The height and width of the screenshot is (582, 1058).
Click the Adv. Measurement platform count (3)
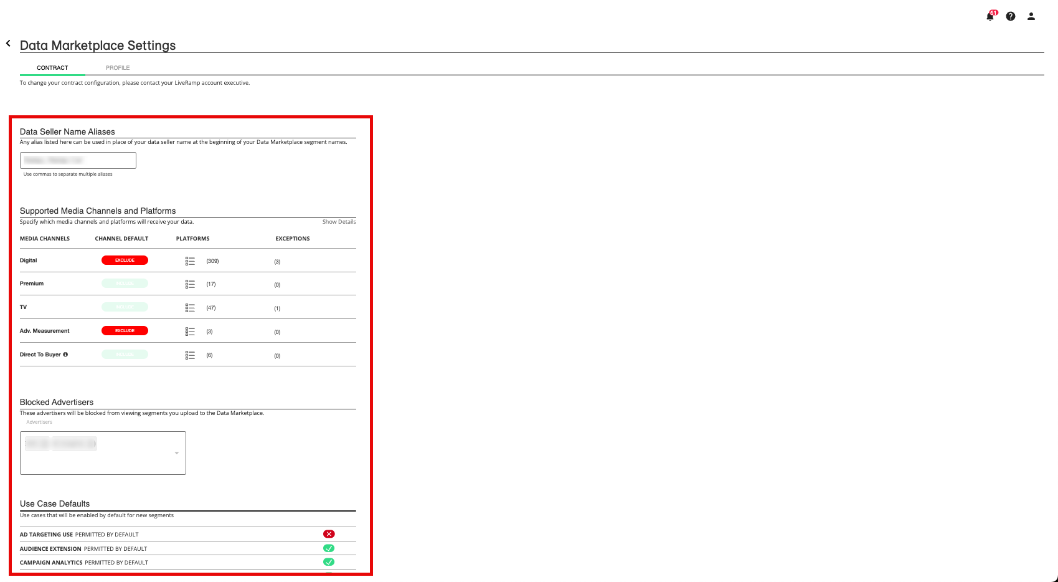tap(209, 332)
